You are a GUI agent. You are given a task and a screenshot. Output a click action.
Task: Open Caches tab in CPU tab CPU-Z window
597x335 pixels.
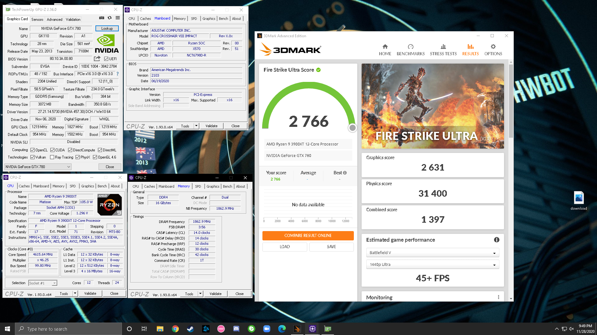24,186
